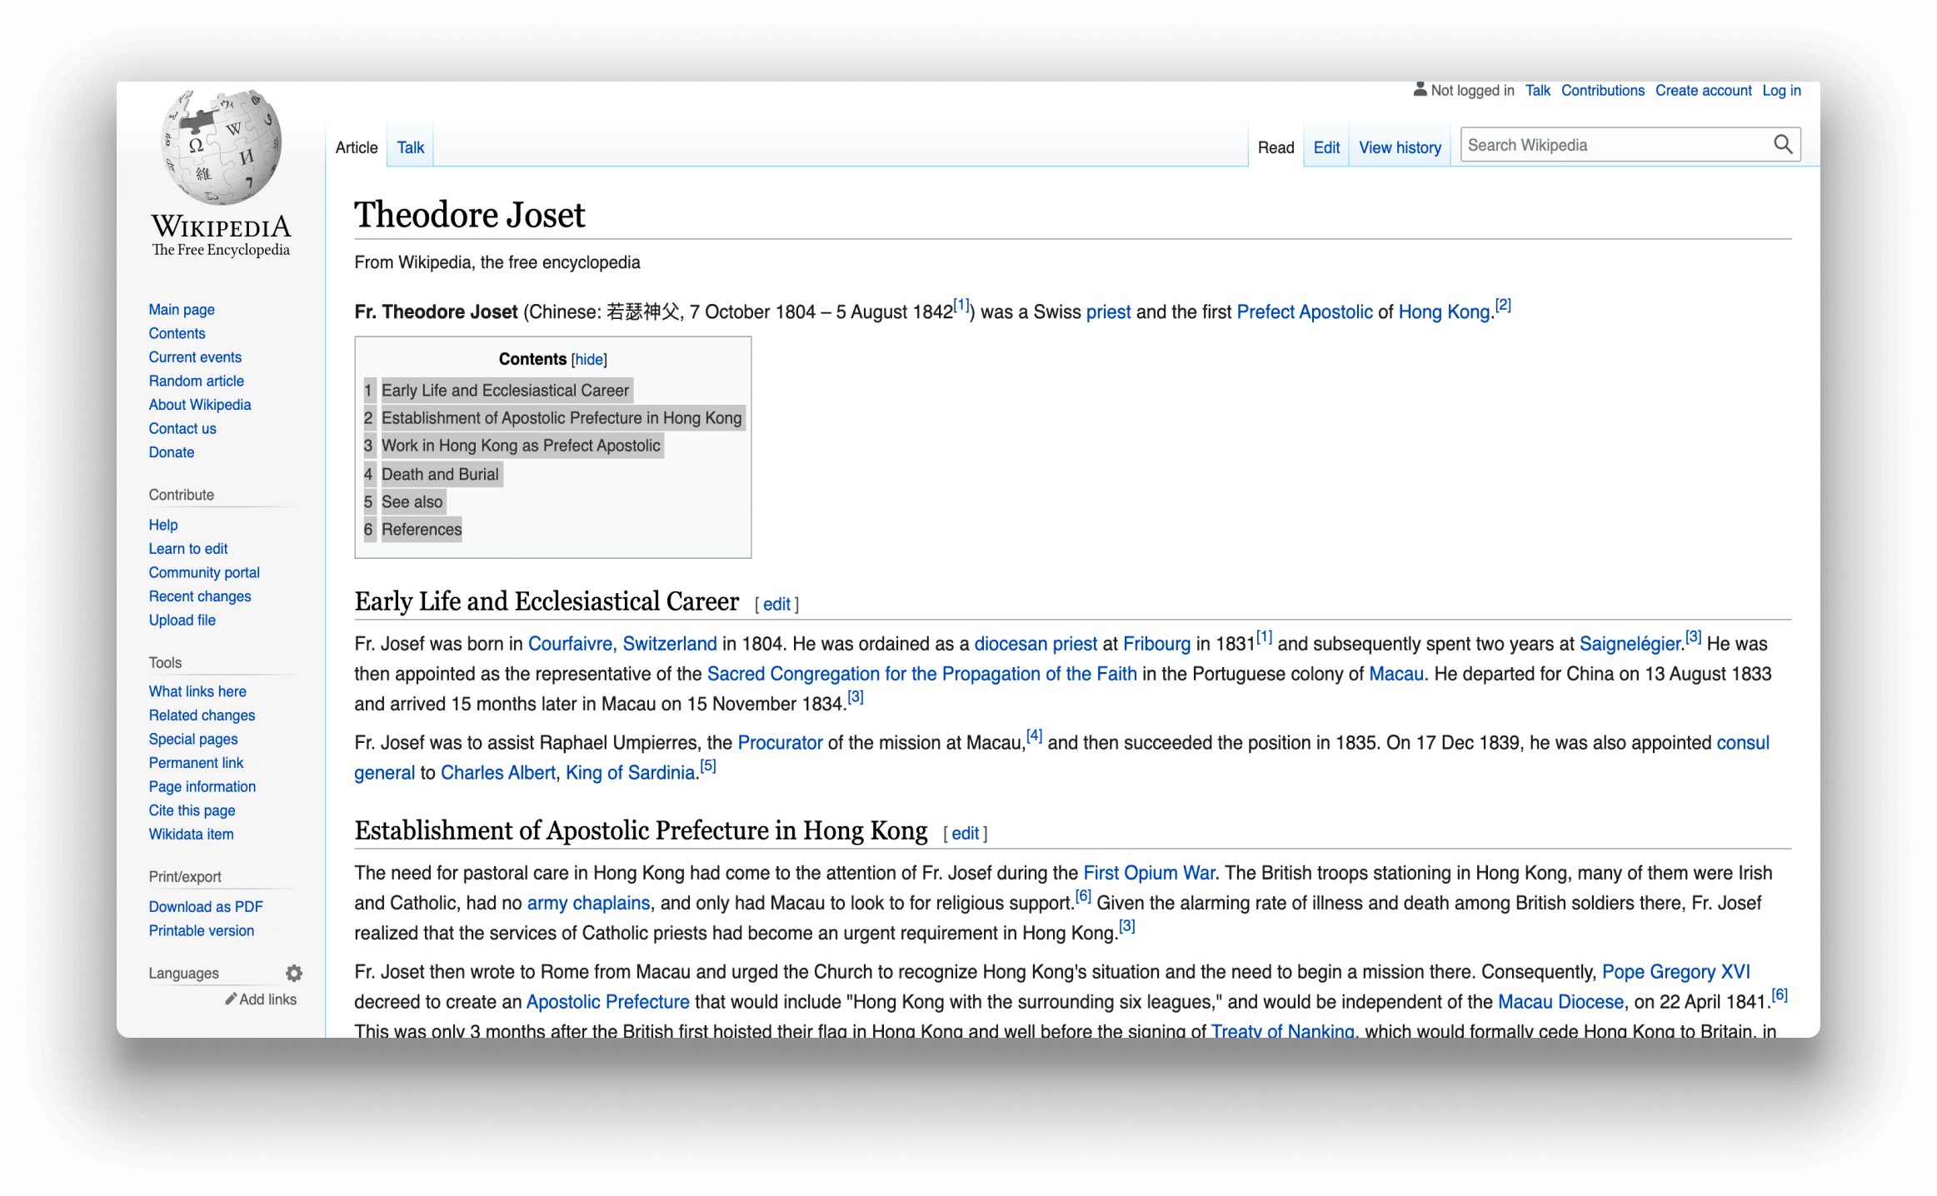Open Printable version
1937x1196 pixels.
(x=202, y=930)
